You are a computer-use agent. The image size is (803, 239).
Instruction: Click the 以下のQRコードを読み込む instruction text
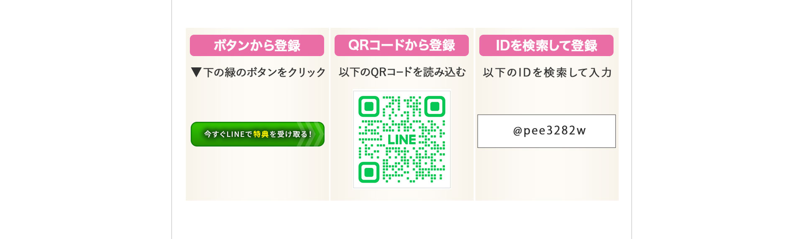tap(402, 72)
